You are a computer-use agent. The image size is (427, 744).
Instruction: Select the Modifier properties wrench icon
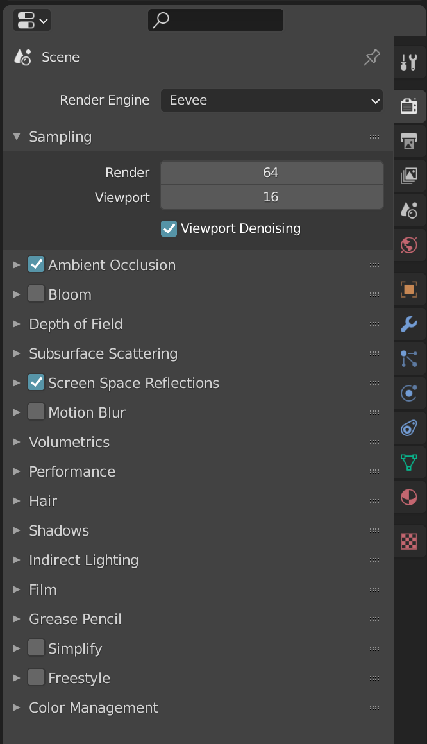(x=409, y=325)
